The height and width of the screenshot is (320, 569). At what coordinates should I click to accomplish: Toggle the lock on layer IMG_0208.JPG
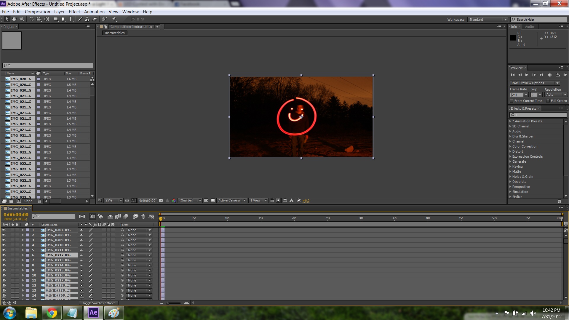[x=17, y=235]
